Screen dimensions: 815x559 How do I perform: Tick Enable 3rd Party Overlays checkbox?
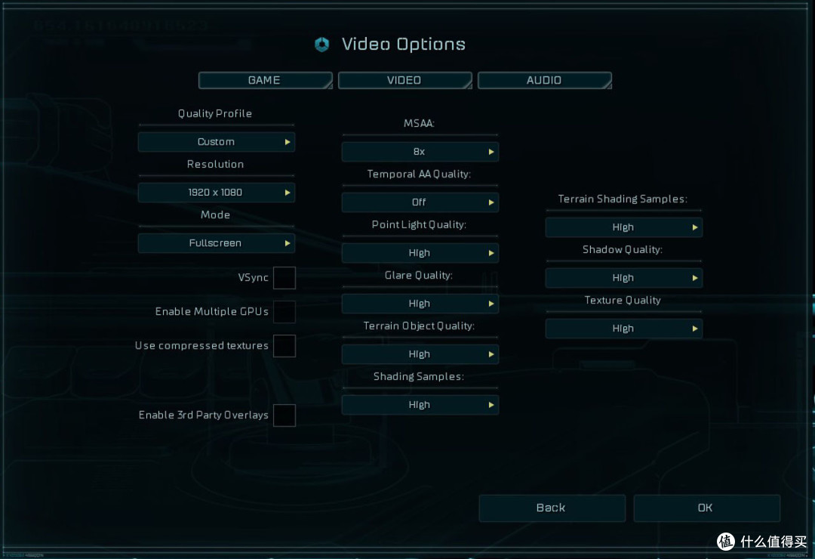[x=284, y=415]
